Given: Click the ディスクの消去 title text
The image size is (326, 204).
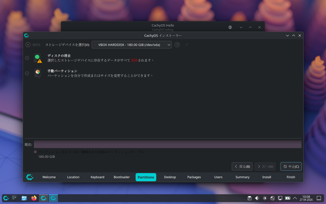Looking at the screenshot, I should pos(59,56).
